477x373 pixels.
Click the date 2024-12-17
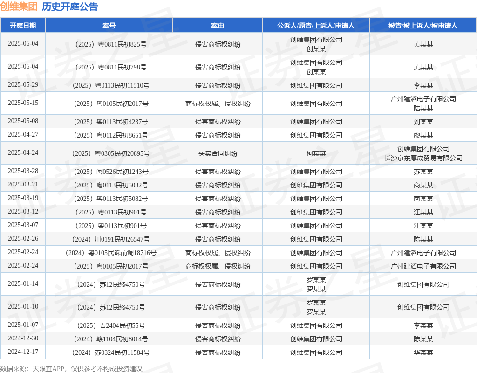(23, 352)
